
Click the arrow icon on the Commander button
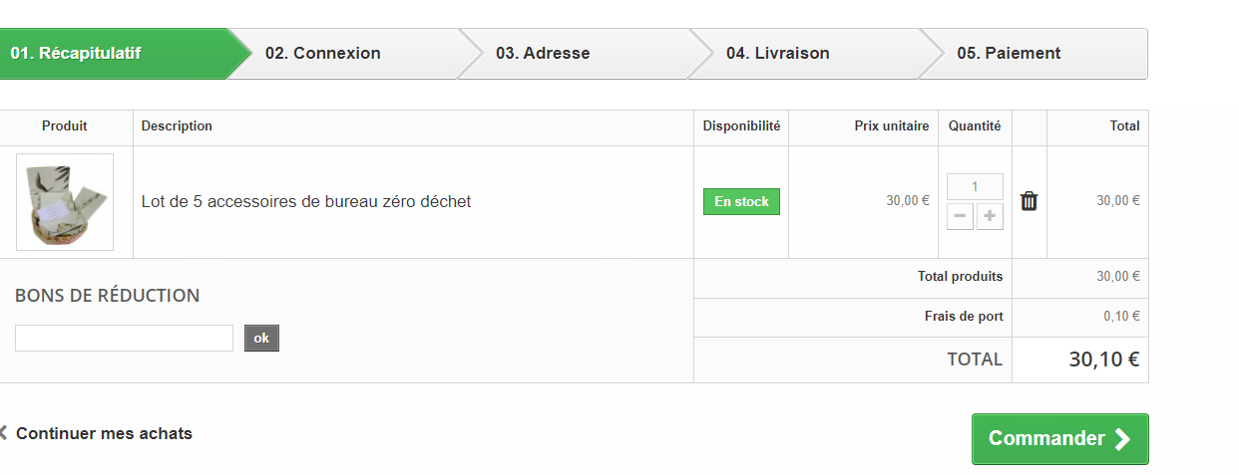[x=1123, y=439]
